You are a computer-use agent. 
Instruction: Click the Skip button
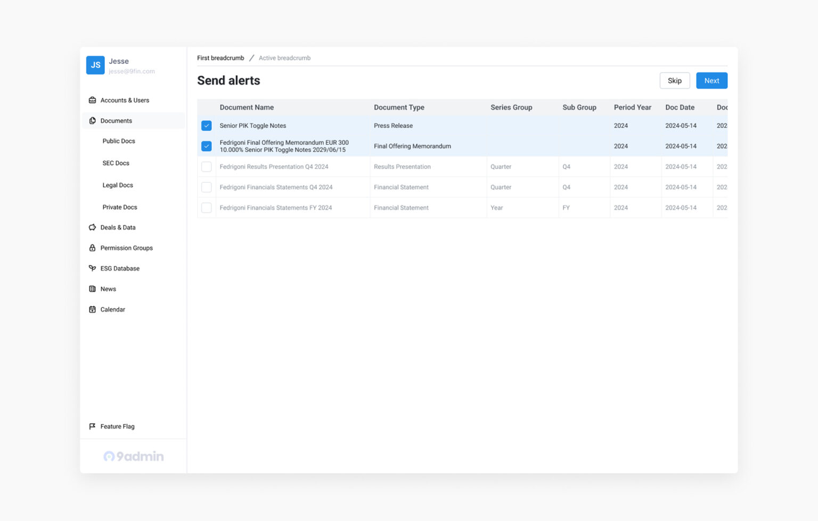tap(675, 81)
